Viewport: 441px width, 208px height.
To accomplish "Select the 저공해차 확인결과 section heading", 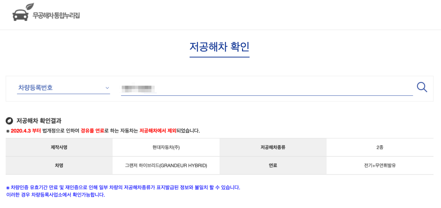I will 39,121.
